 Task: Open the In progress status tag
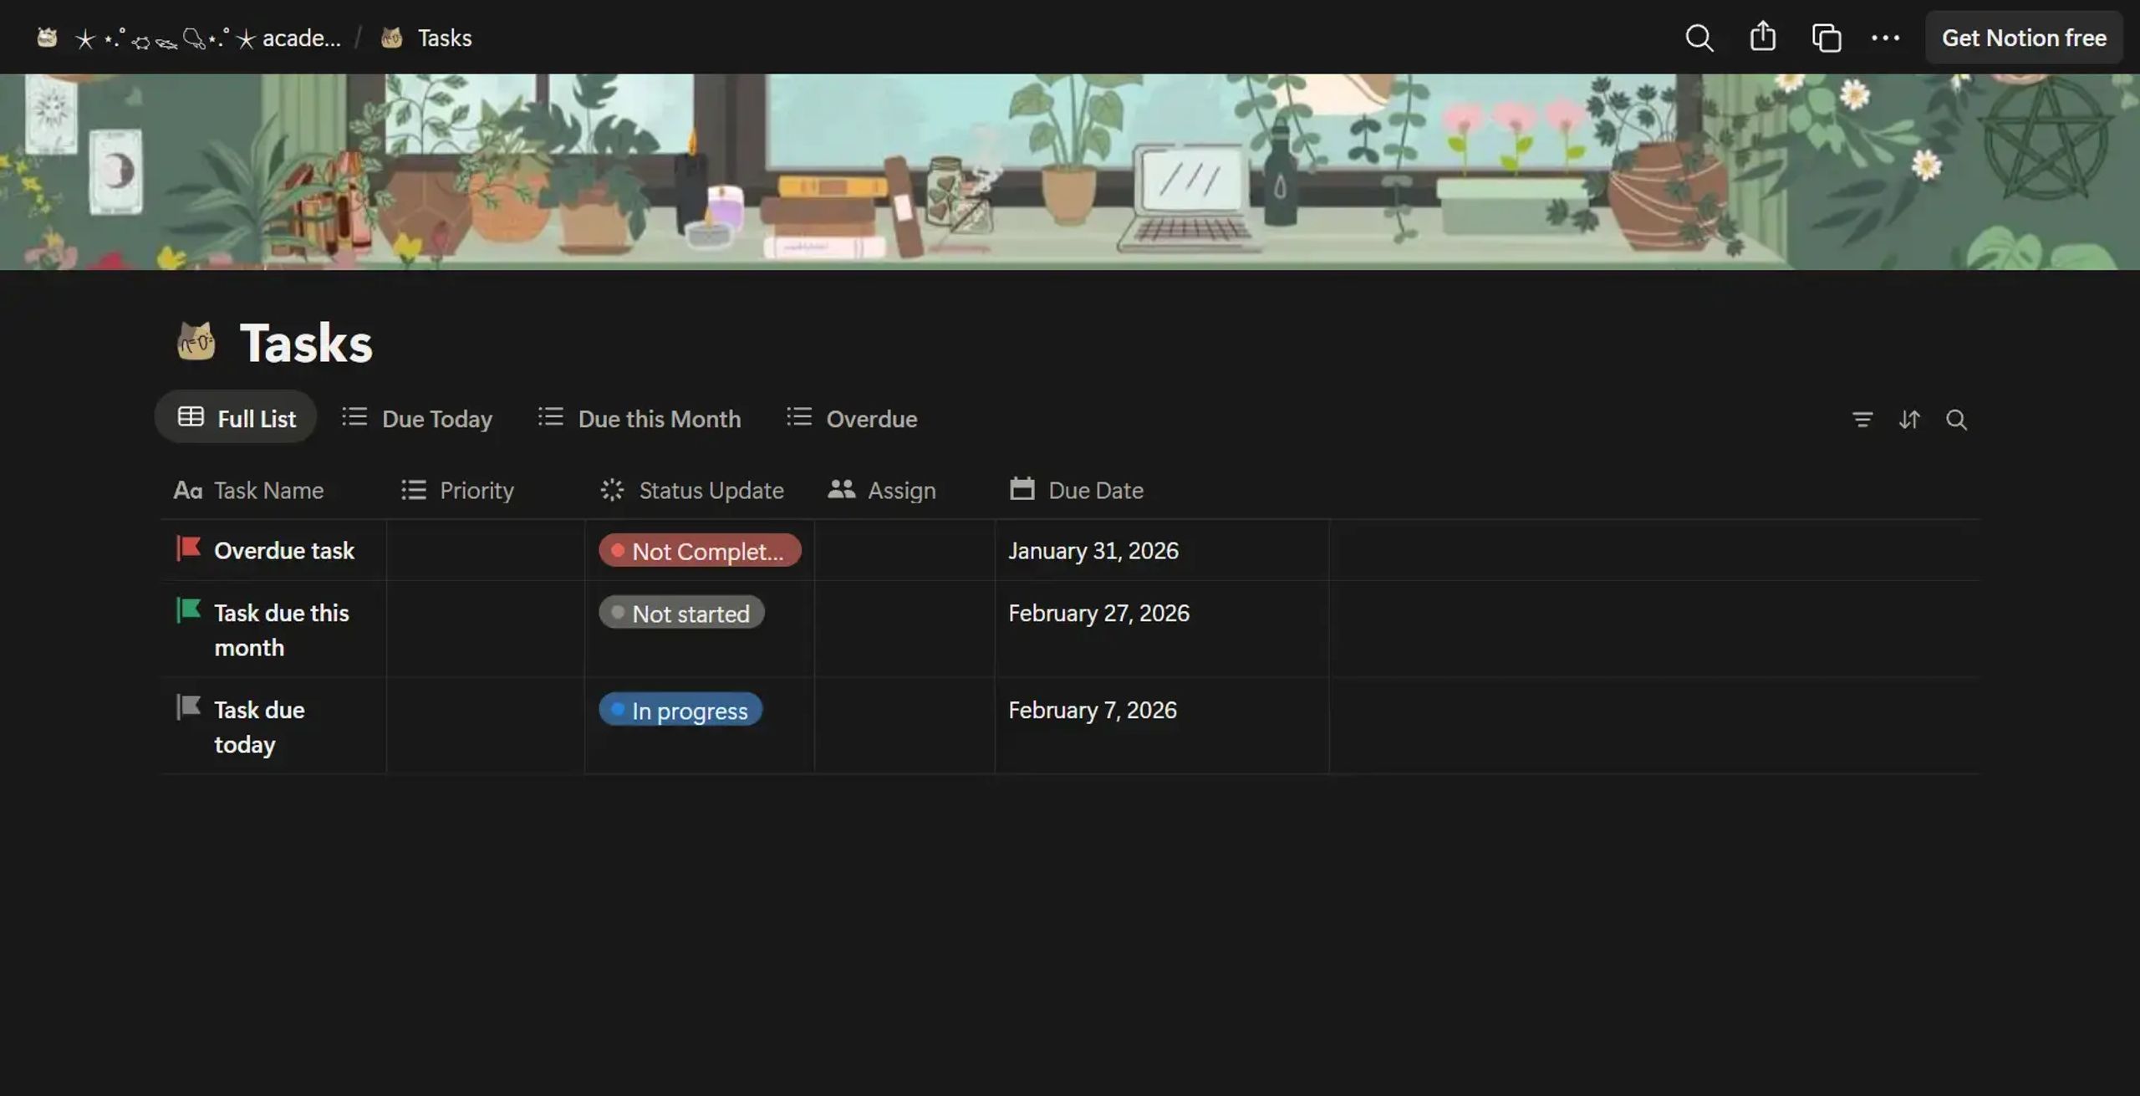click(x=680, y=710)
